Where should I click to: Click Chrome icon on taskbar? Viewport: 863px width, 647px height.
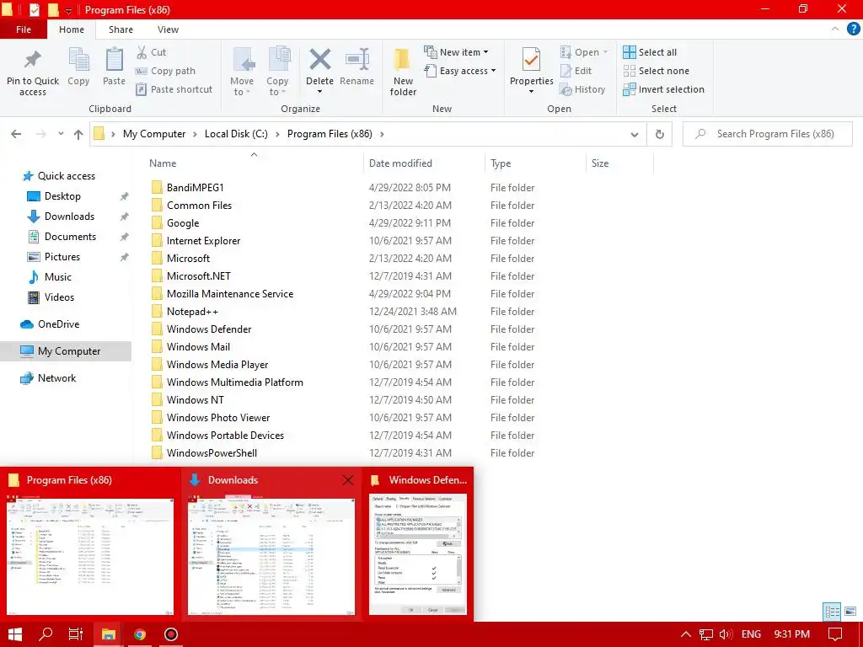point(140,634)
